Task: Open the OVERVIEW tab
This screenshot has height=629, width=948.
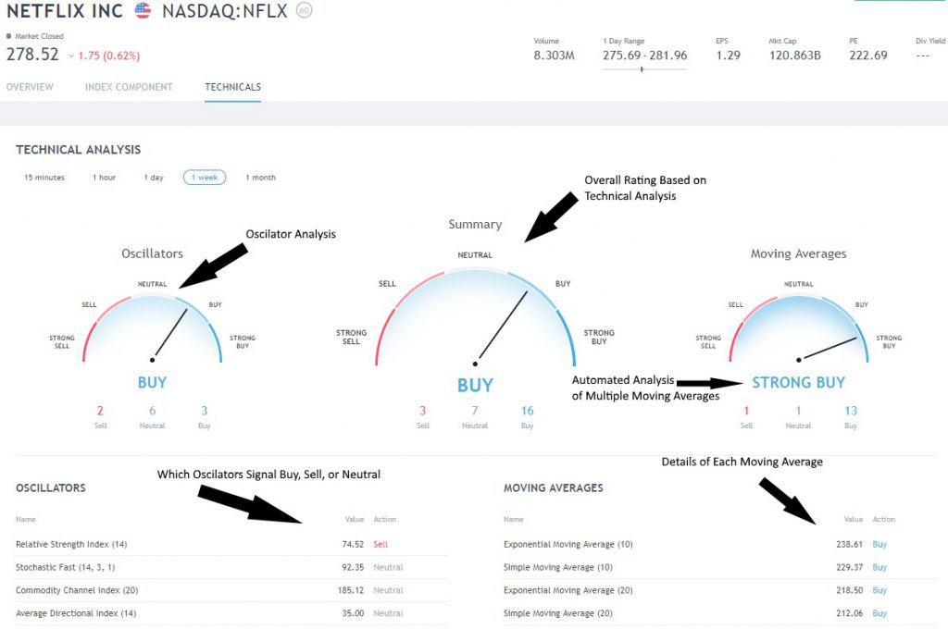Action: [30, 87]
